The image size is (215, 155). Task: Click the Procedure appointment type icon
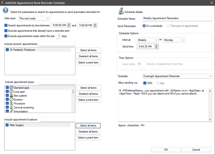(12, 103)
